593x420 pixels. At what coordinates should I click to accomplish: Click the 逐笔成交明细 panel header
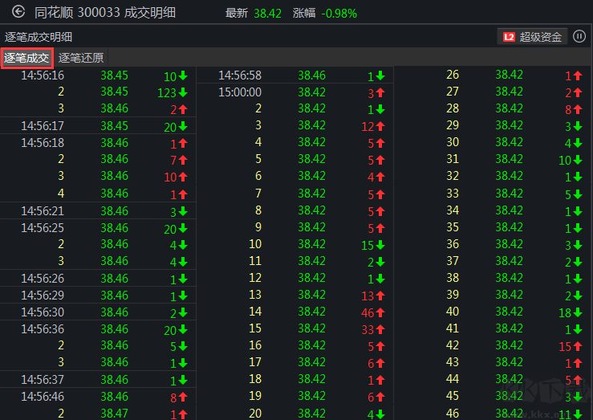click(39, 36)
